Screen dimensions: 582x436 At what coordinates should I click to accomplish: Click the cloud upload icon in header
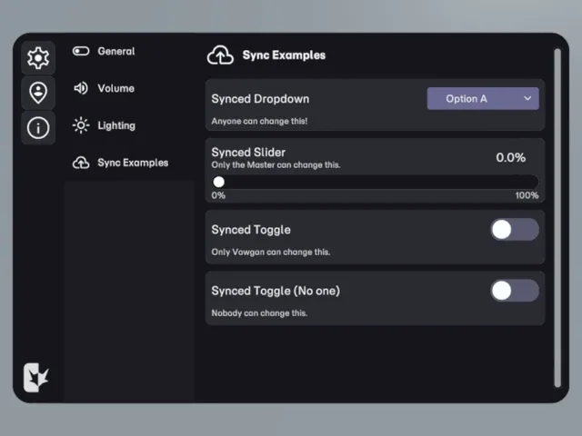[x=220, y=55]
